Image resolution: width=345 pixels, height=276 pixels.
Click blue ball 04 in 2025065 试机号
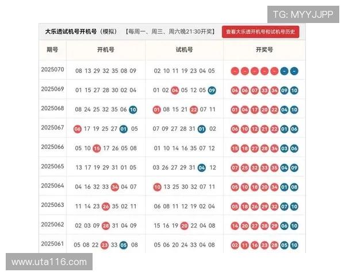[202, 168]
